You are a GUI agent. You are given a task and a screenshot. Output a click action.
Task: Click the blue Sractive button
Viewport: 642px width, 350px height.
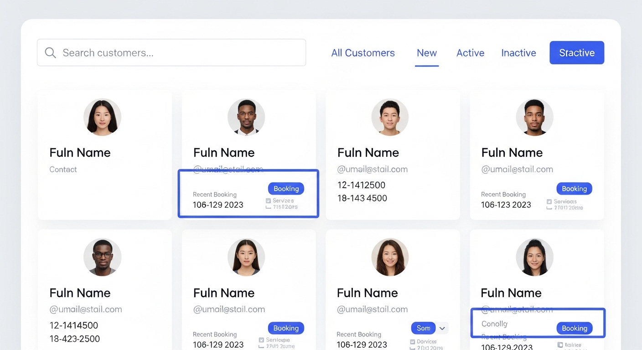coord(577,52)
